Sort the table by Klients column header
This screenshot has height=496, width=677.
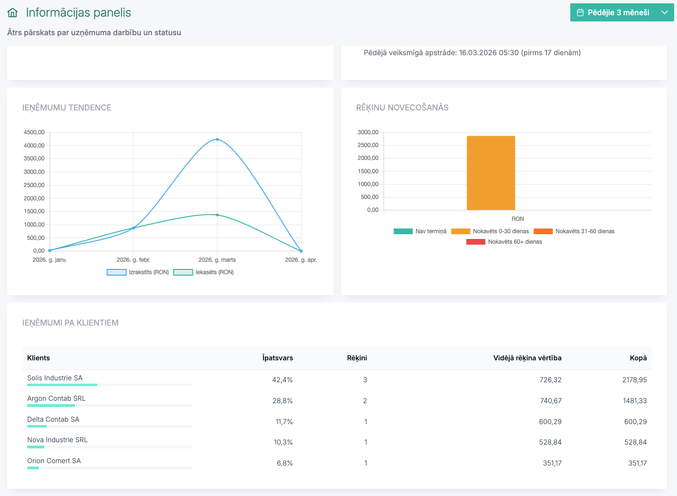tap(39, 358)
